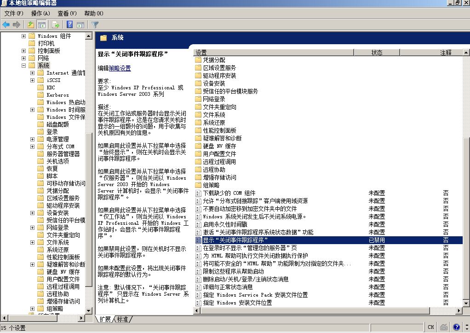Click policy icon of 限制这些程序从帮助启动
The width and height of the screenshot is (470, 333).
pyautogui.click(x=198, y=271)
